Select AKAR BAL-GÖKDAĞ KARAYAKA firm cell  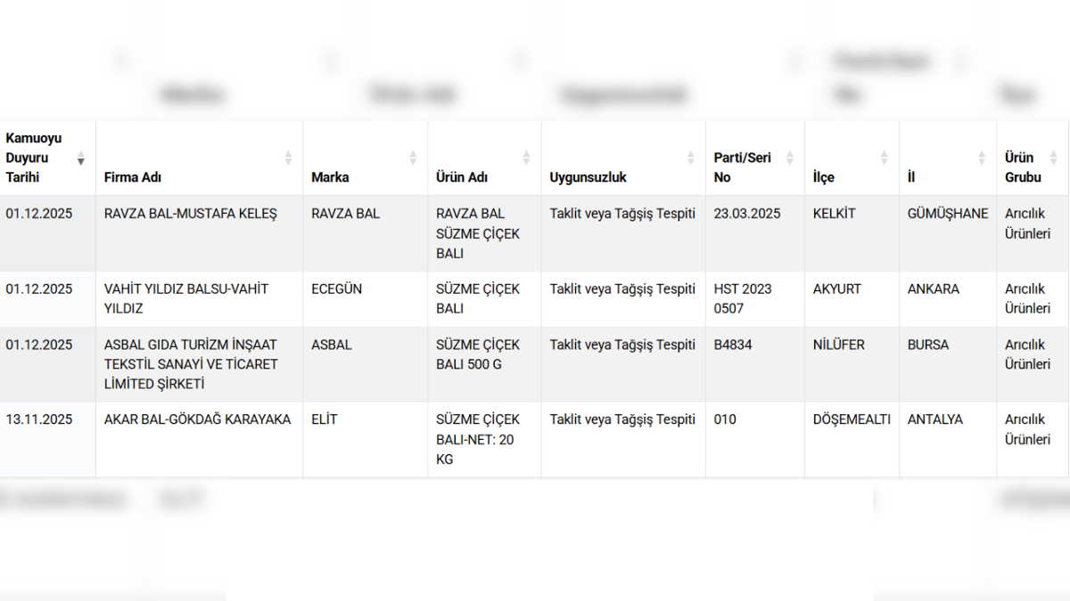(197, 419)
